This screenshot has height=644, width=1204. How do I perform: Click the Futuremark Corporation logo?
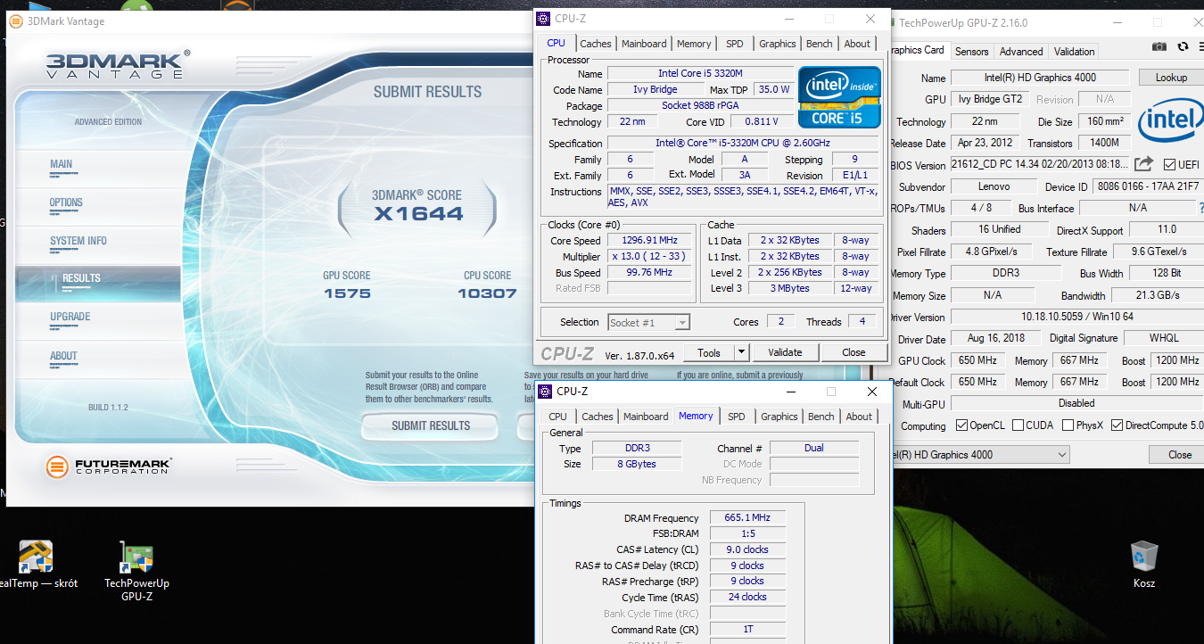(x=109, y=466)
